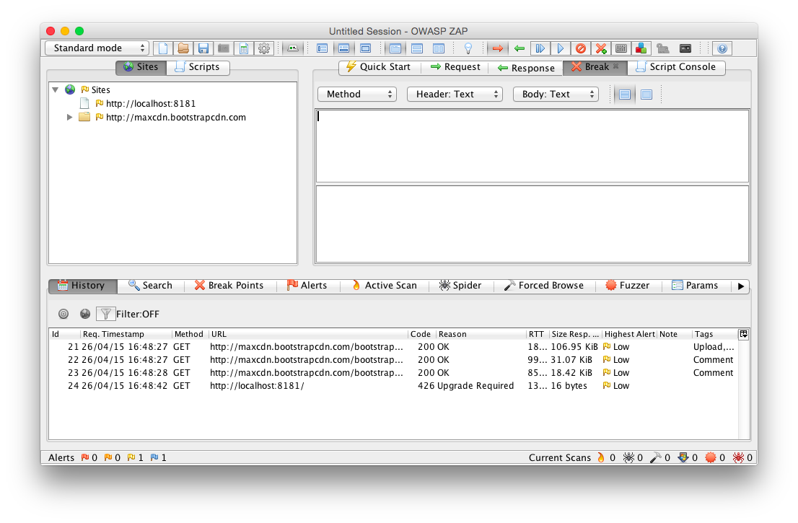This screenshot has width=798, height=523.
Task: Click the red circle drop request icon
Action: click(x=580, y=48)
